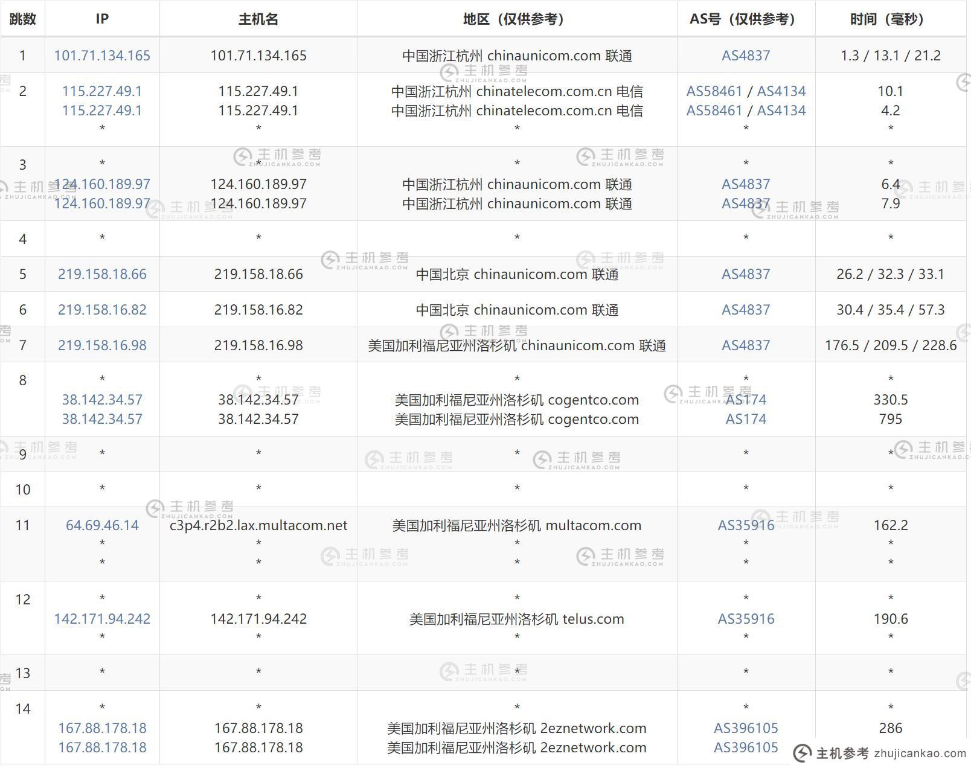Select region 美国加利福尼亚州洛杉矶 telus.com
The image size is (971, 768).
pos(517,619)
